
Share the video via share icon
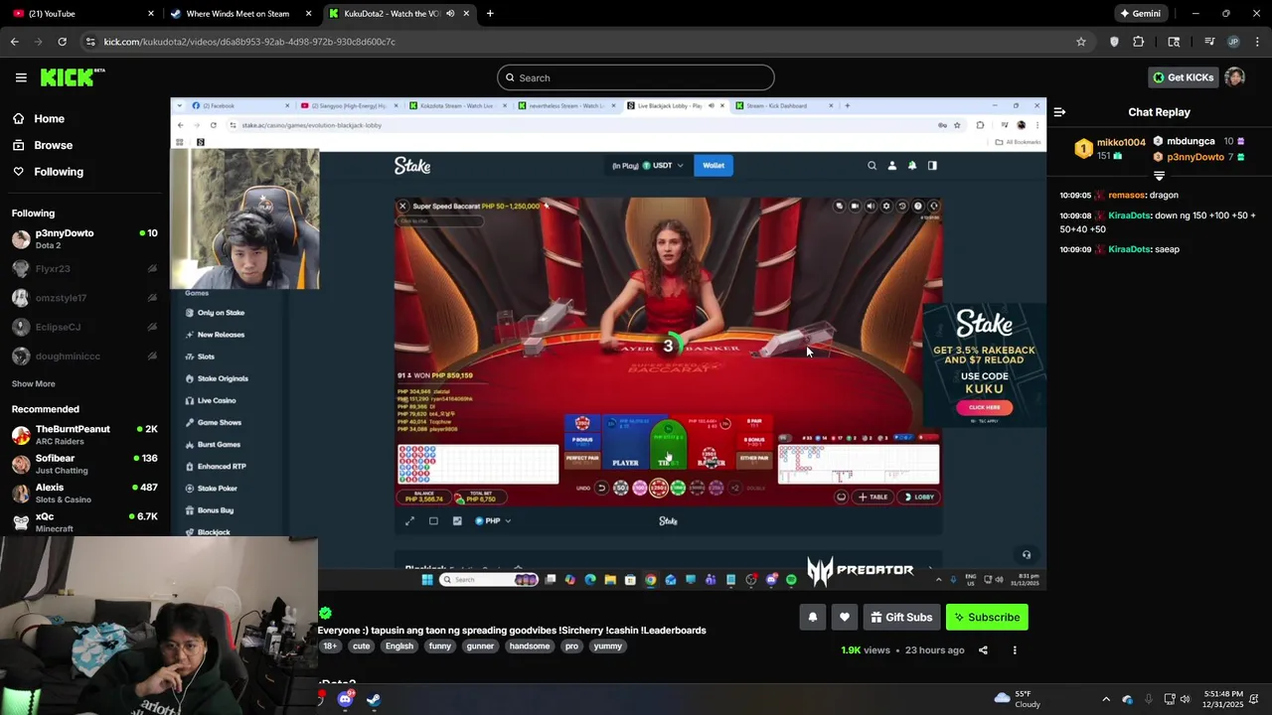(x=983, y=650)
